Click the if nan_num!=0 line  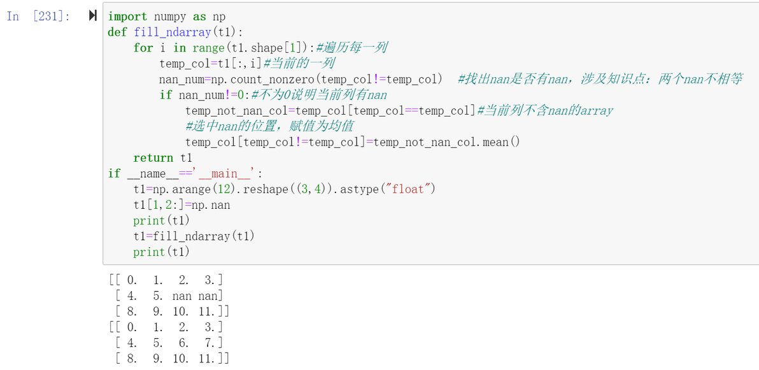274,95
